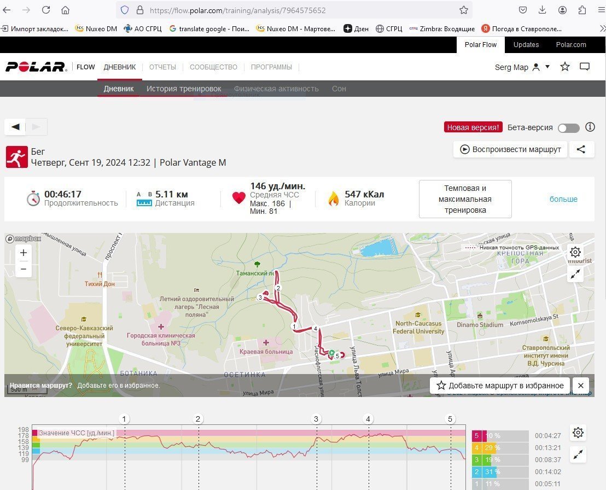This screenshot has width=606, height=490.
Task: Click the mapbox logo on map
Action: 23,239
